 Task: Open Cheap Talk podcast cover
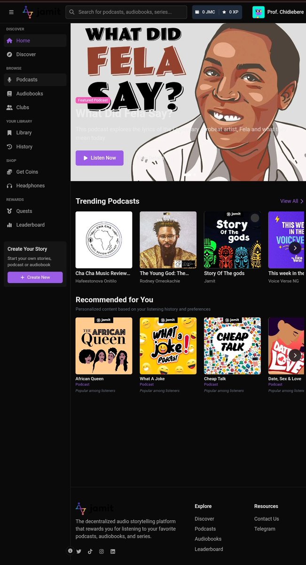point(232,346)
